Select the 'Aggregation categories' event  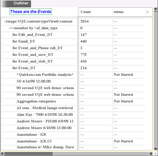pos(36,101)
